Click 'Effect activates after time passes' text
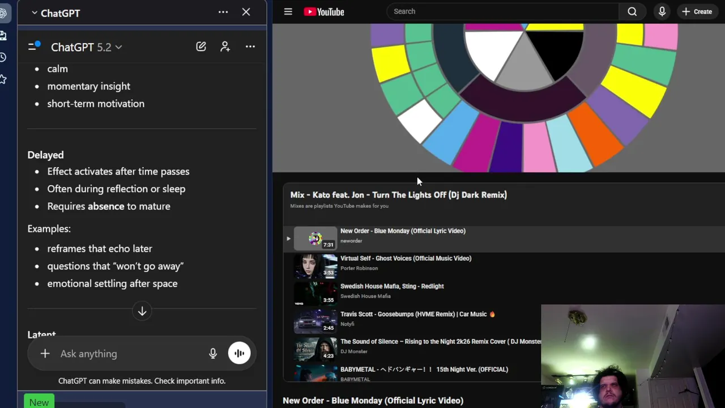 (118, 171)
